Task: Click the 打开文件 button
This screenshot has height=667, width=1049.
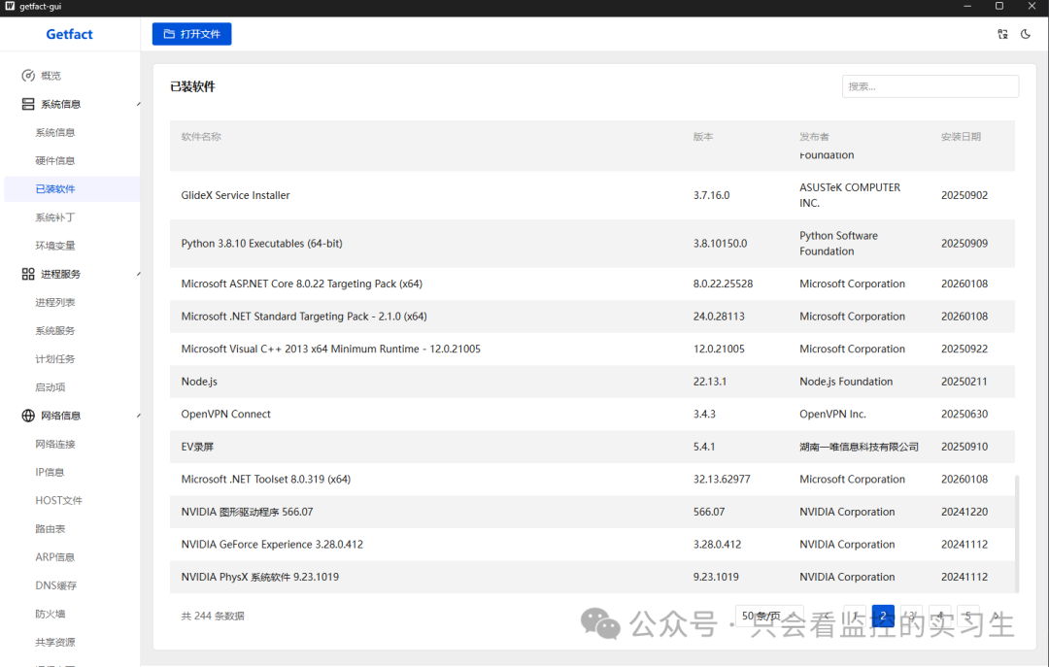Action: click(x=192, y=34)
